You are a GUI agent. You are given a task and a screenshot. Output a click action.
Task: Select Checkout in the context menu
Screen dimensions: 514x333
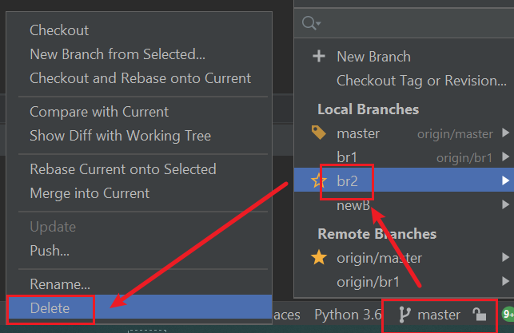point(59,30)
